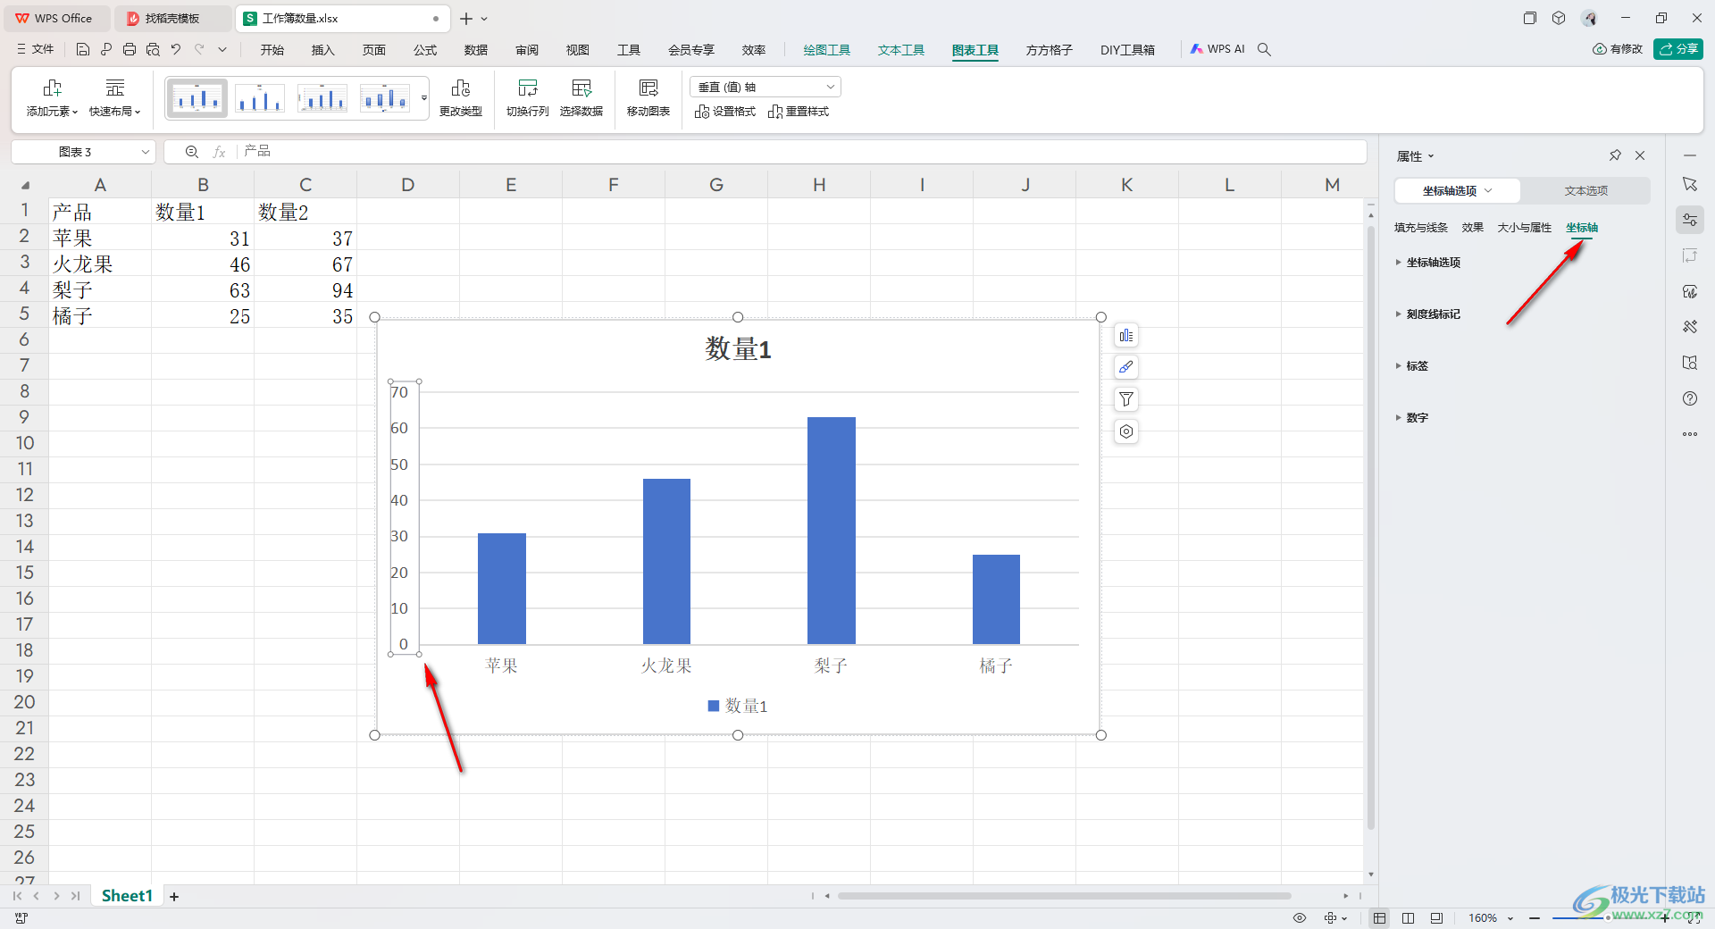Open Quick Layout dropdown

[x=114, y=98]
